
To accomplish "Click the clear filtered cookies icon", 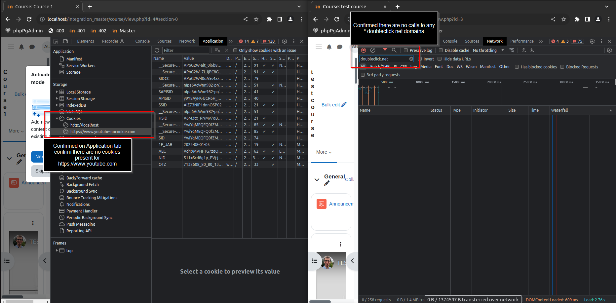I will click(x=217, y=50).
